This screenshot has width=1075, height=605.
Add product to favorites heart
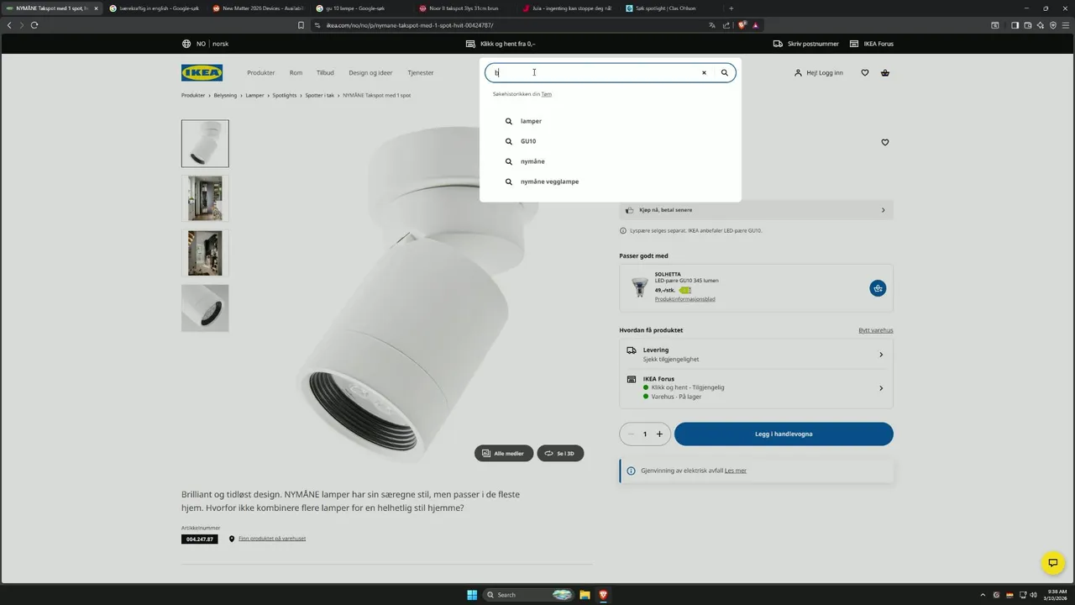[884, 143]
